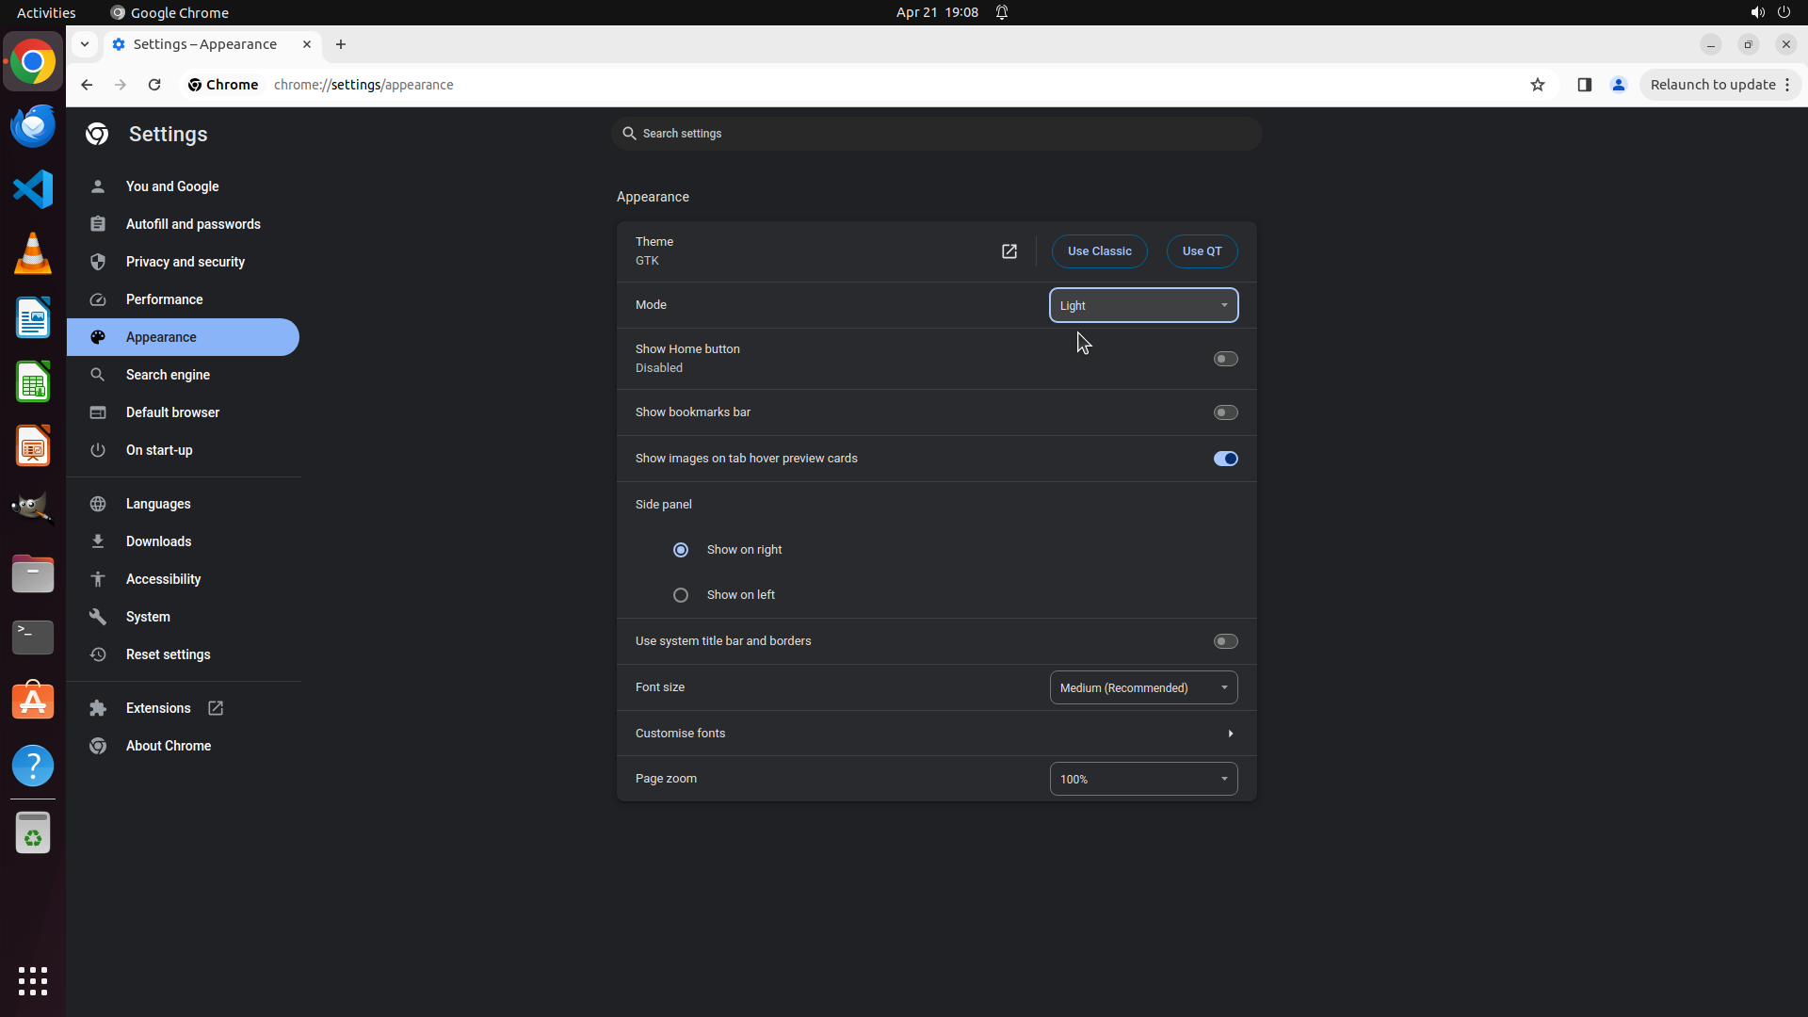1808x1017 pixels.
Task: Expand the Font size dropdown
Action: click(1143, 687)
